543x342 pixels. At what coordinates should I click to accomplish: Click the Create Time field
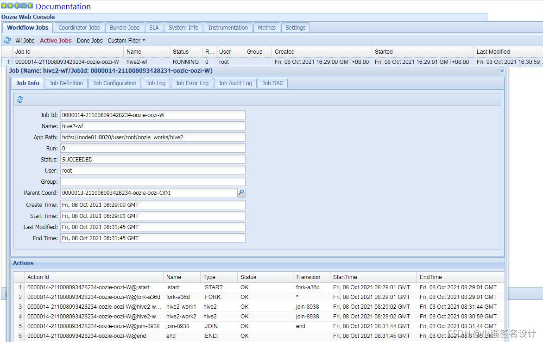[x=153, y=205]
